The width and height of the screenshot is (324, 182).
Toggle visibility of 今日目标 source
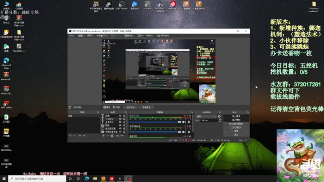click(x=120, y=119)
